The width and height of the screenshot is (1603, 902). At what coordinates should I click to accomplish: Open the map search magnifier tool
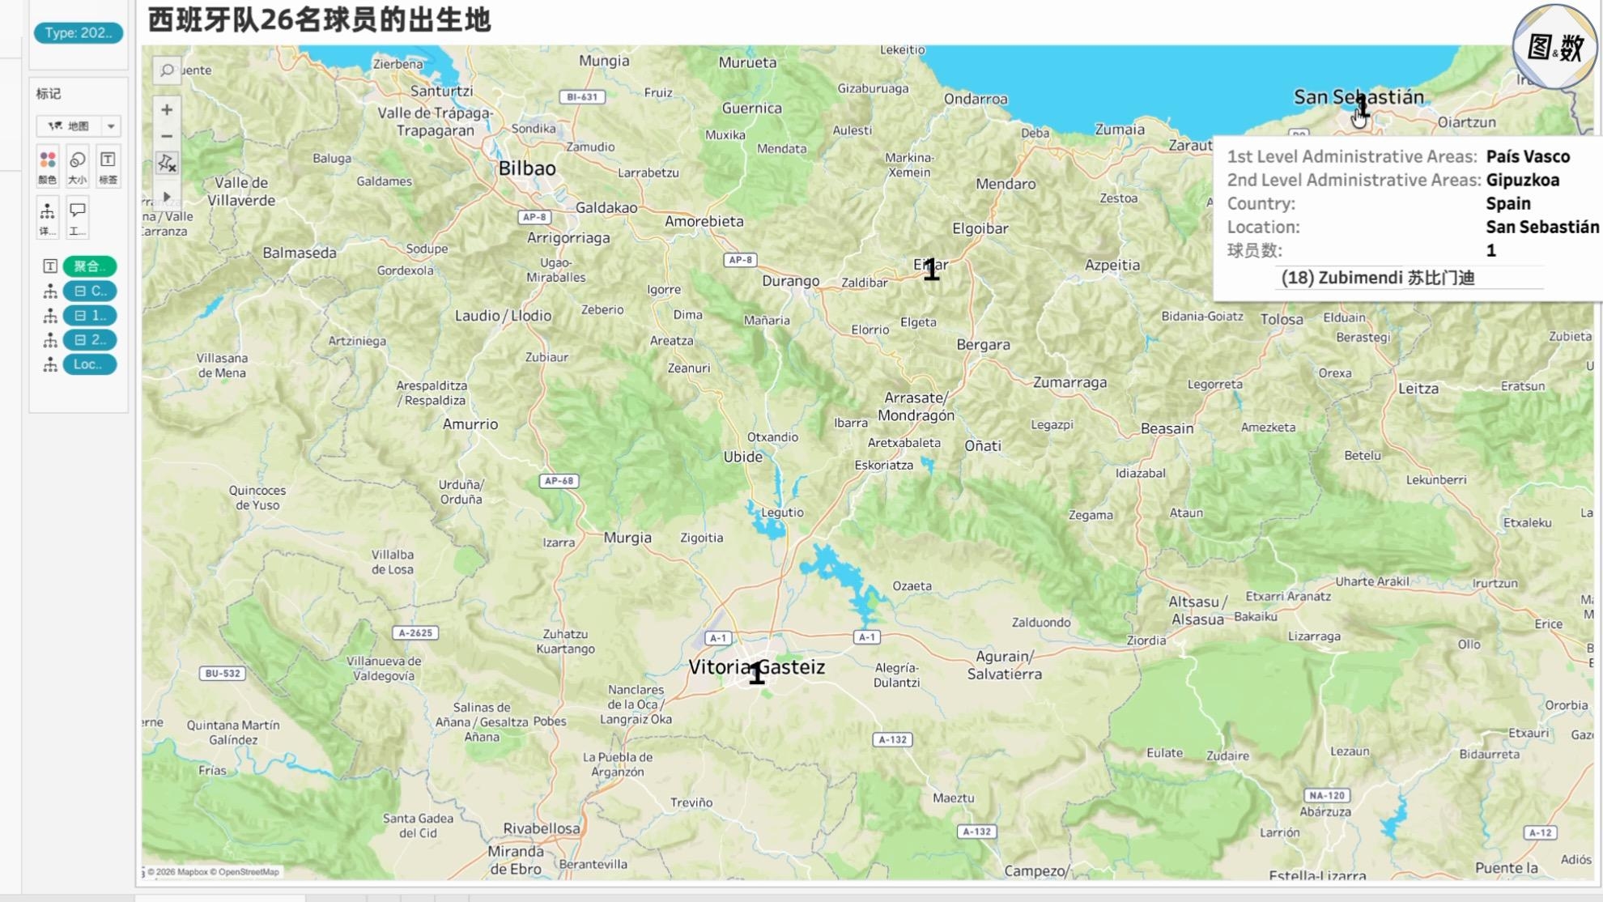(x=167, y=70)
